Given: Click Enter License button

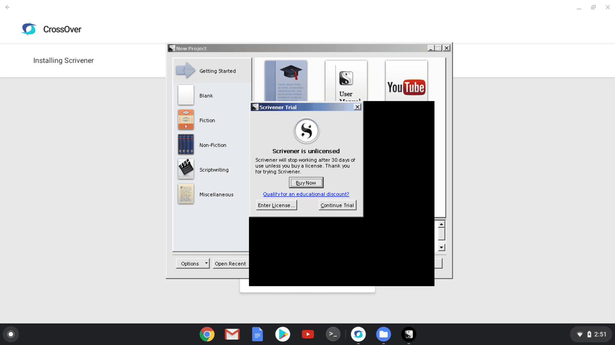Looking at the screenshot, I should [276, 205].
